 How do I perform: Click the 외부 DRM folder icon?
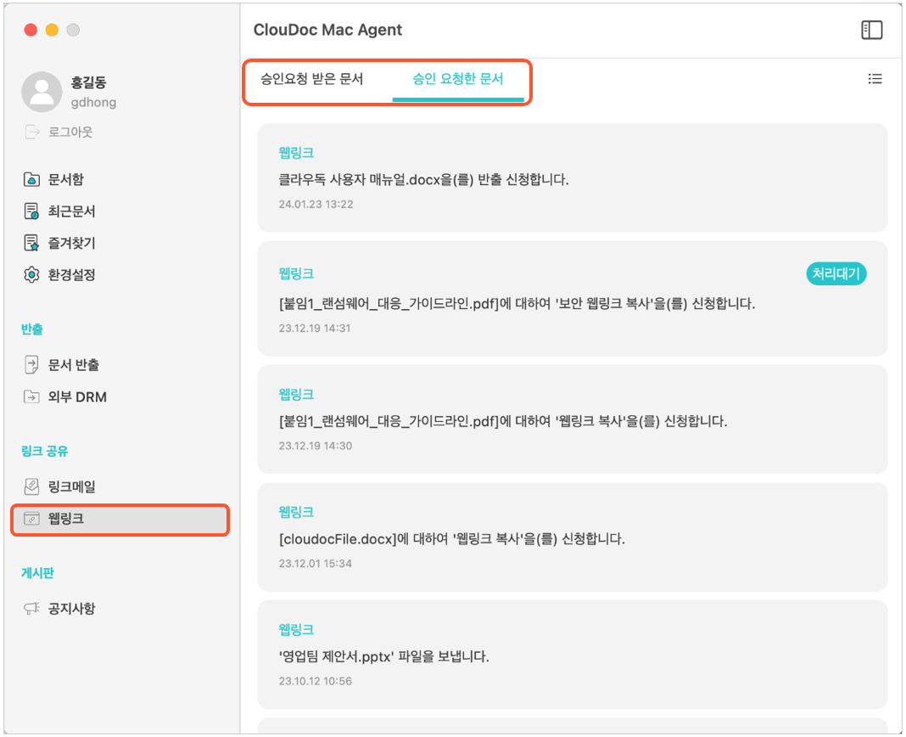(31, 397)
